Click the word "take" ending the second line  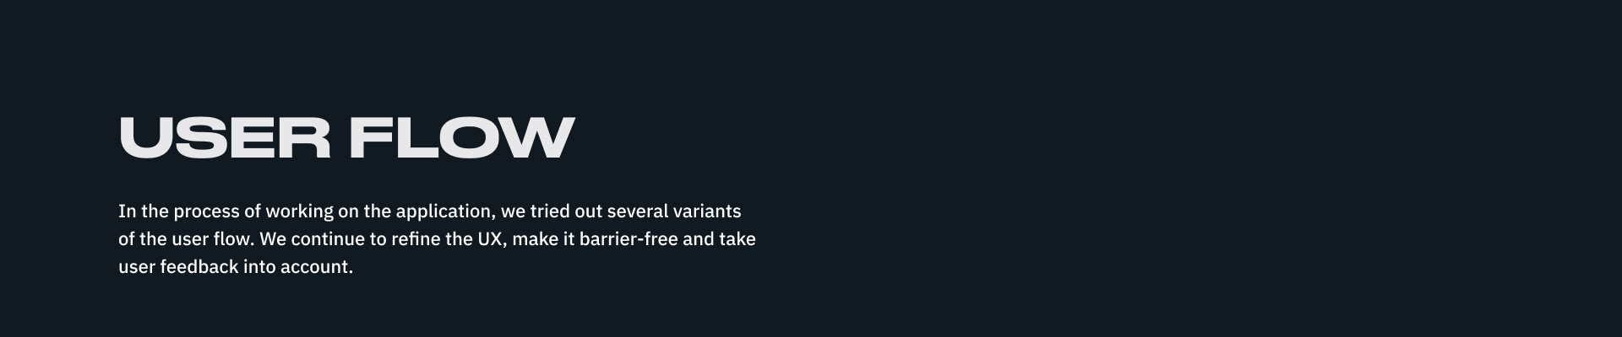point(737,239)
